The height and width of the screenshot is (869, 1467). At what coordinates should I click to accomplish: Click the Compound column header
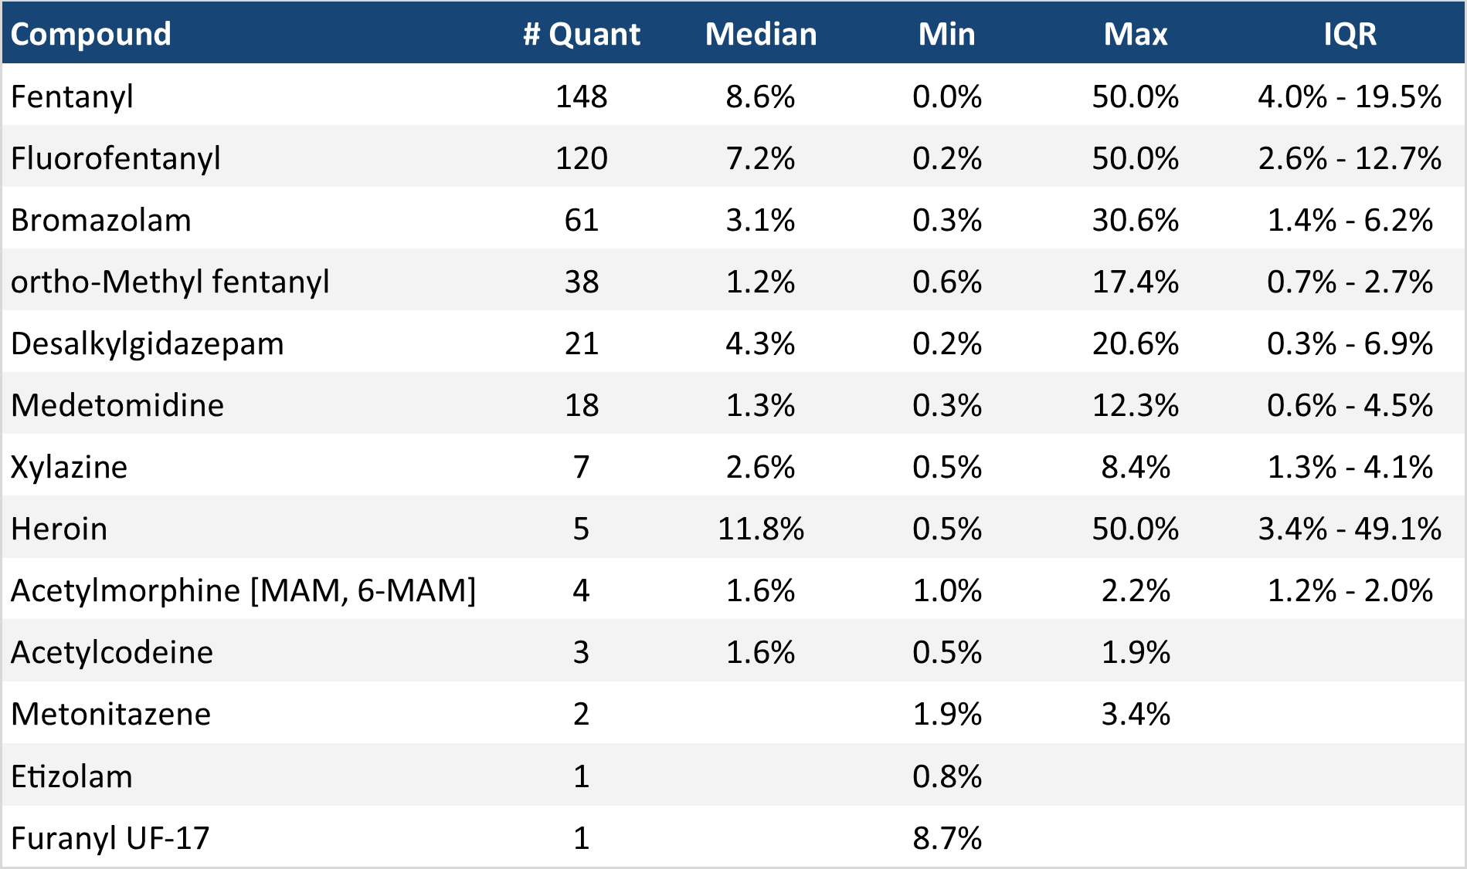point(91,34)
